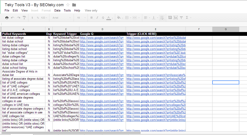Click the Insert chart icon

point(176,18)
